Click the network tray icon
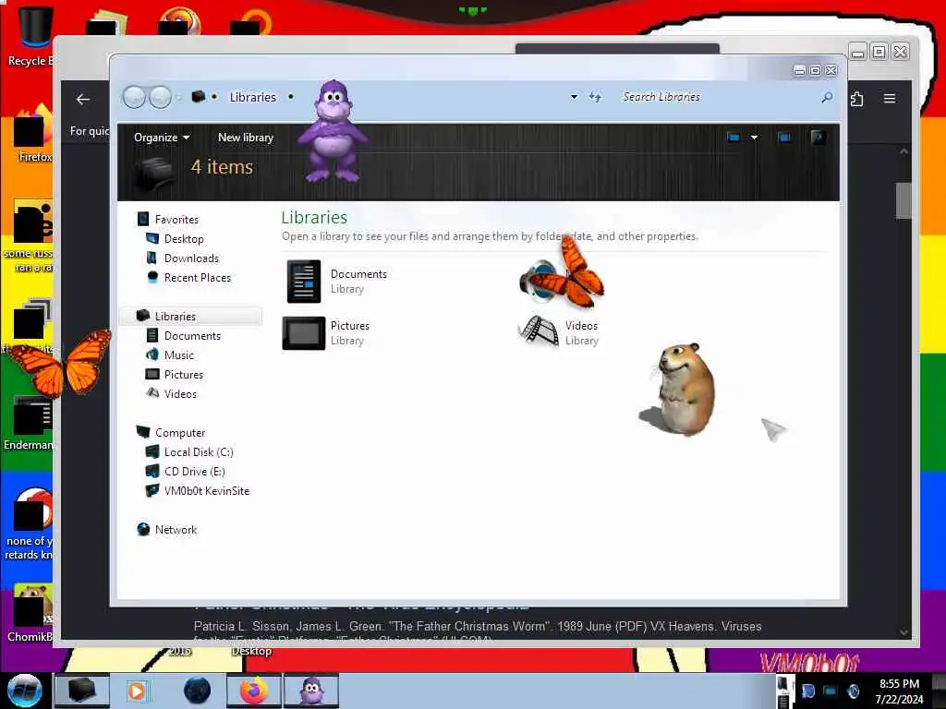 (831, 691)
